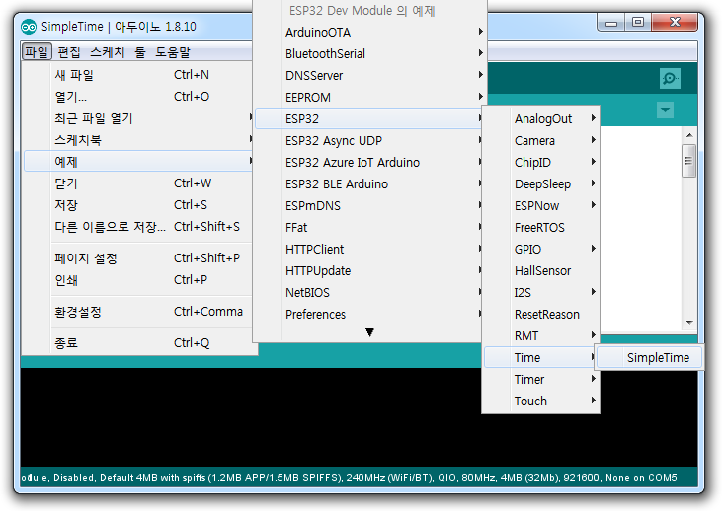
Task: Open ChipID submenu
Action: [x=540, y=162]
